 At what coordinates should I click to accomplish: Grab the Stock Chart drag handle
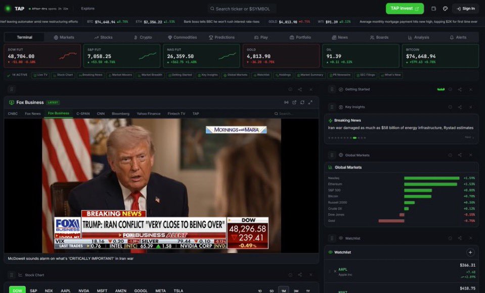(12, 275)
